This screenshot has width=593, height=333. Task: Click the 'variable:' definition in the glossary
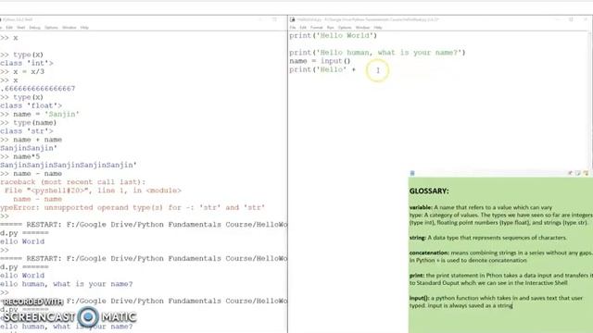pos(481,207)
